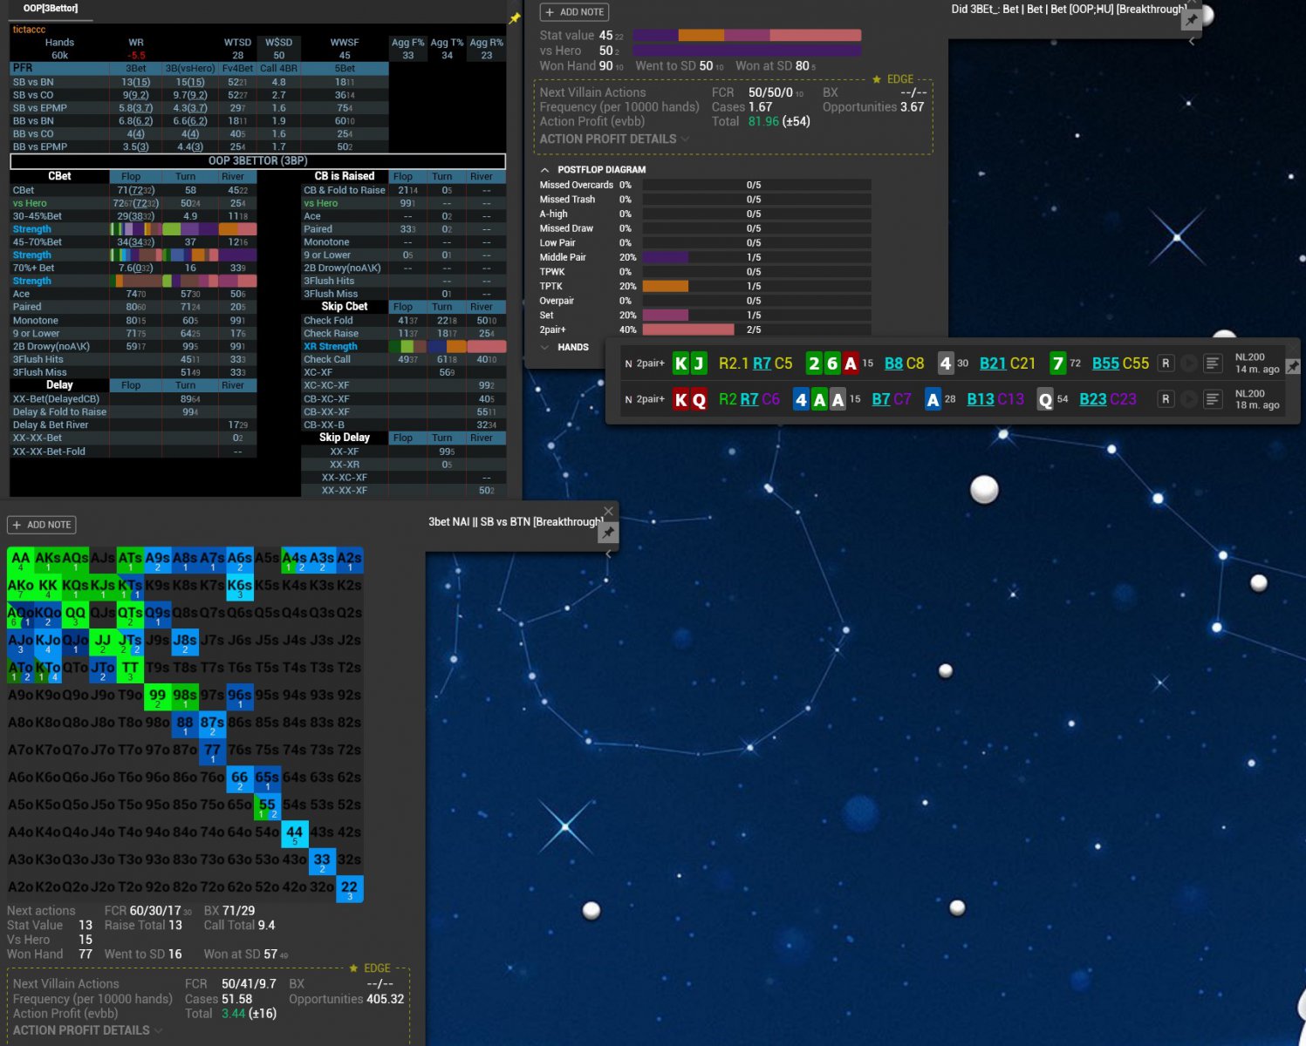Viewport: 1306px width, 1046px height.
Task: Expand the HANDS section chevron
Action: click(x=545, y=347)
